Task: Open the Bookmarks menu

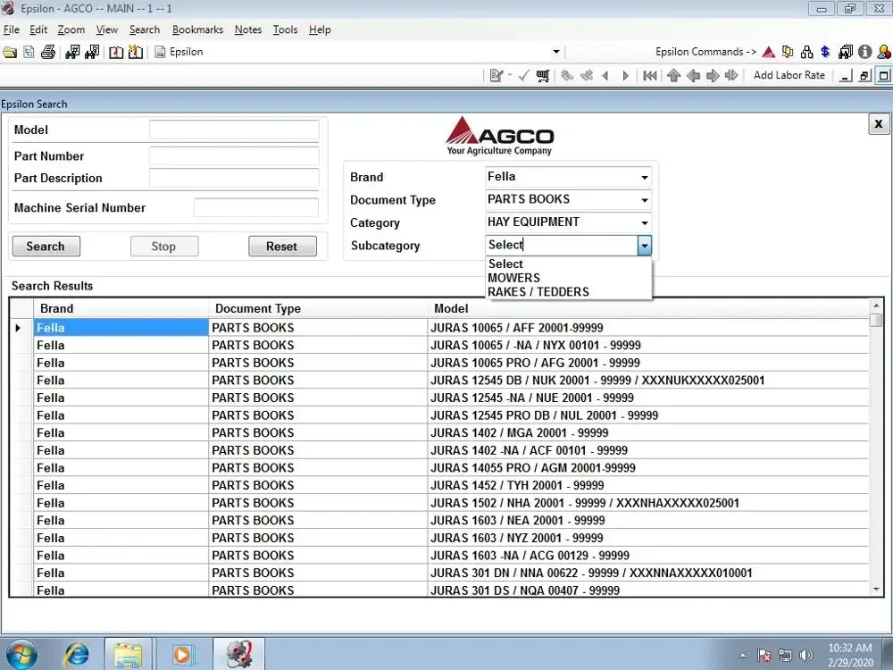Action: (x=197, y=29)
